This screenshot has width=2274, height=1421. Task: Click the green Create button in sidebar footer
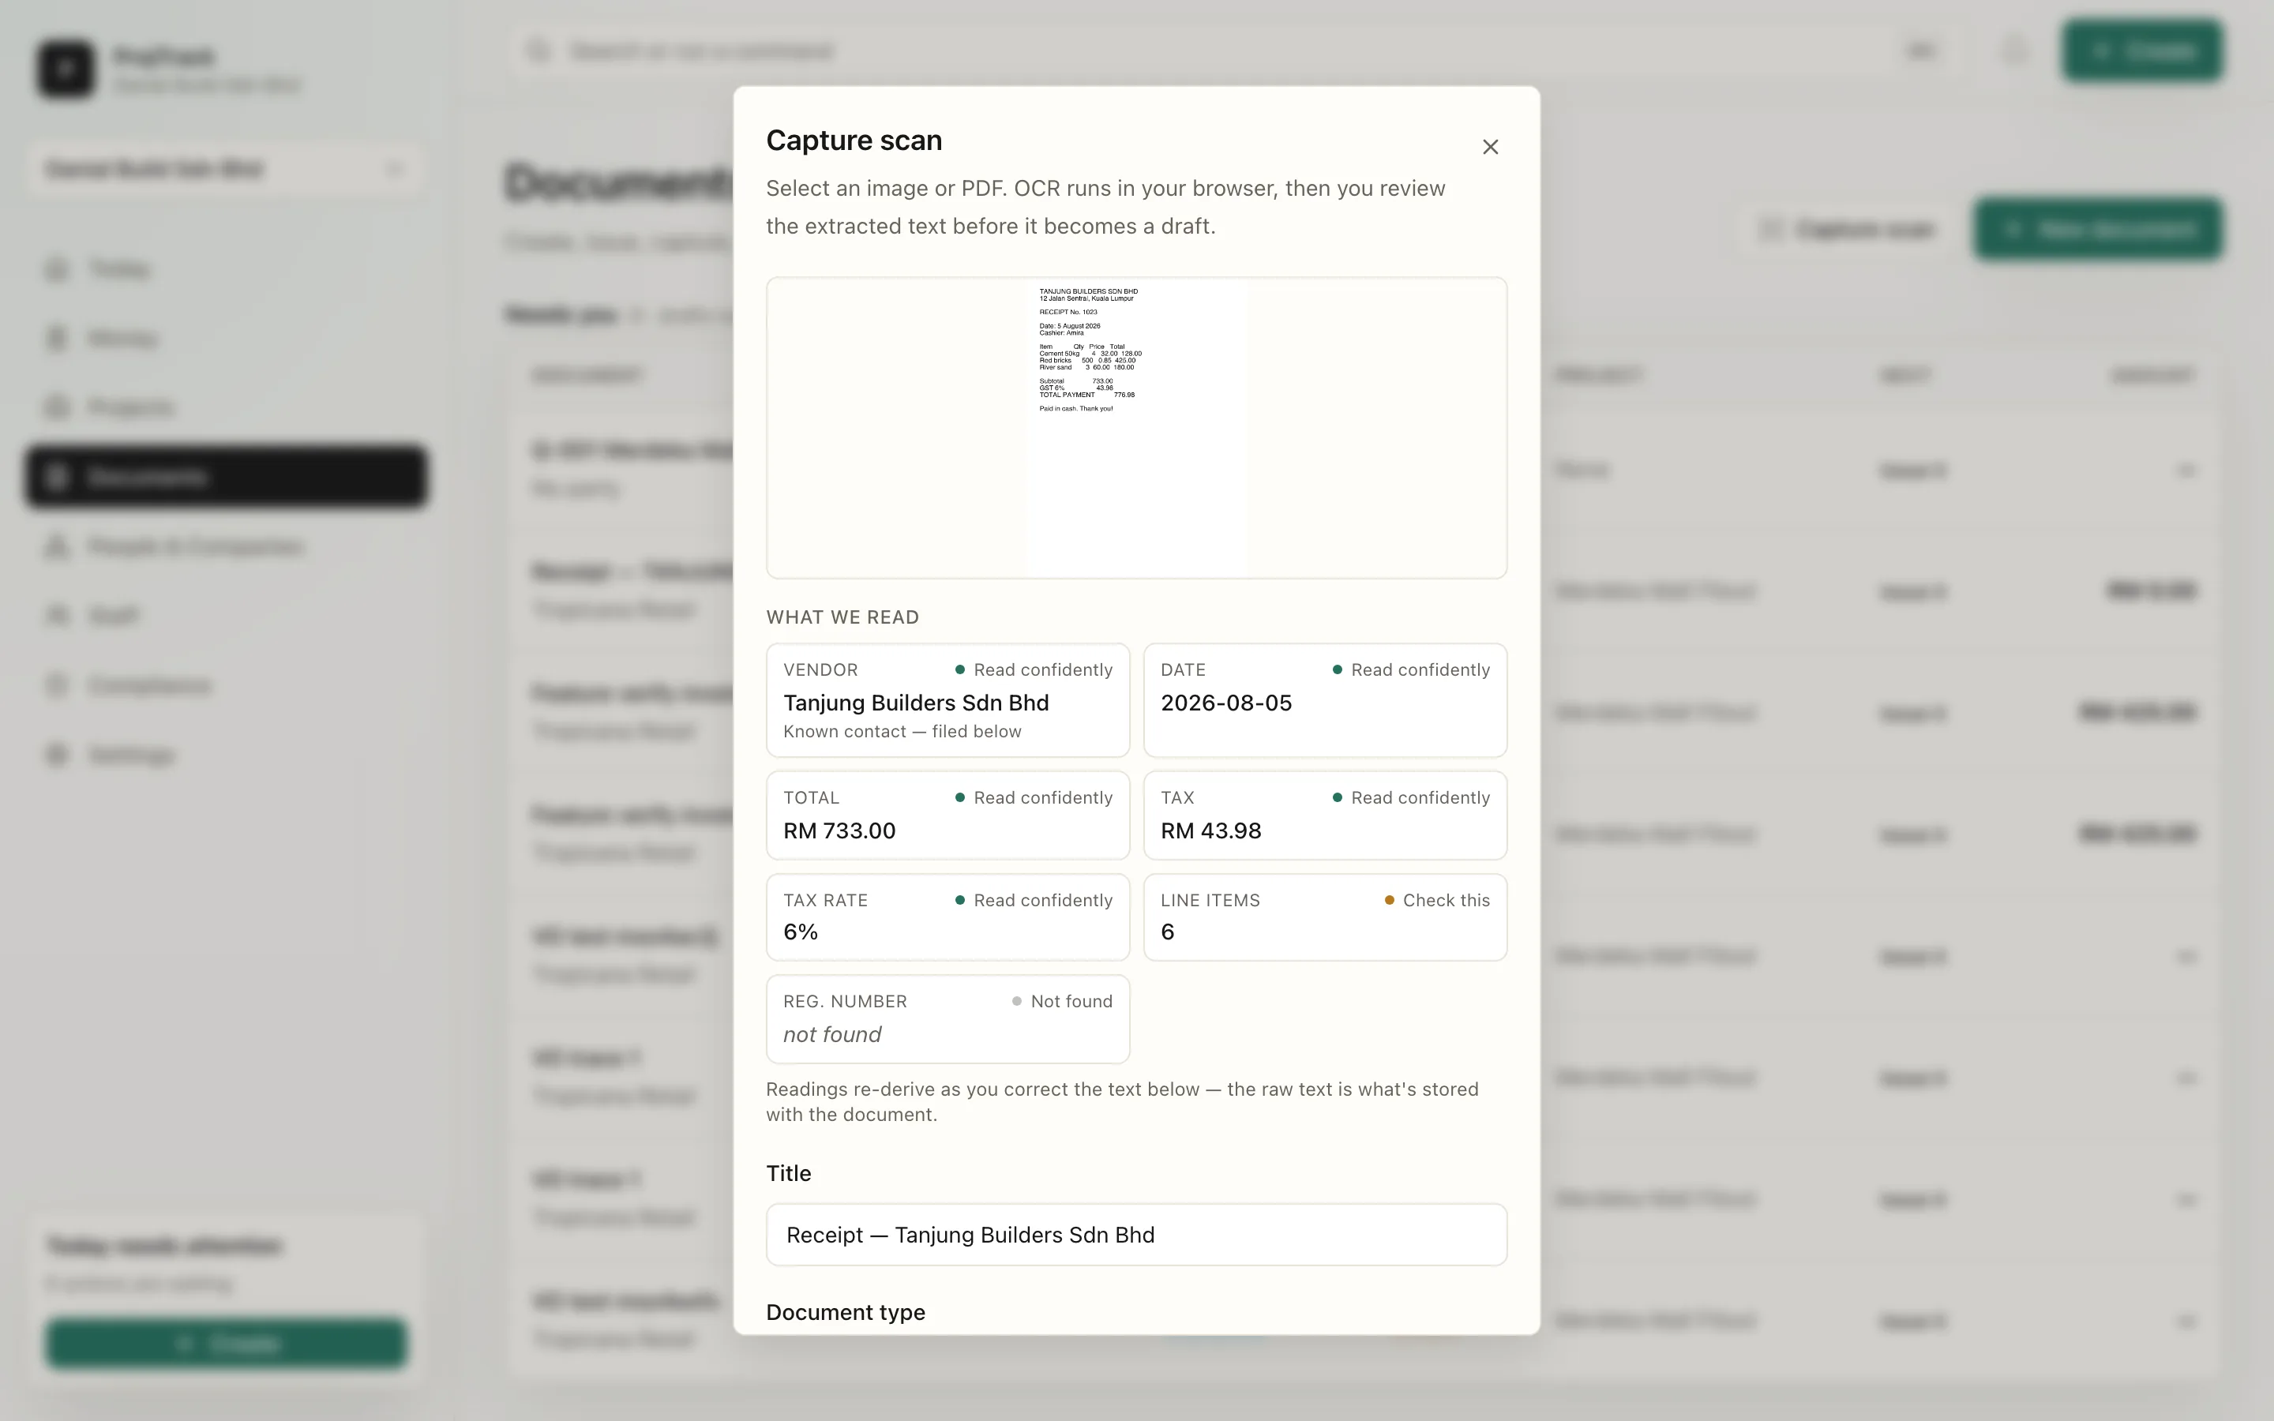click(x=227, y=1344)
